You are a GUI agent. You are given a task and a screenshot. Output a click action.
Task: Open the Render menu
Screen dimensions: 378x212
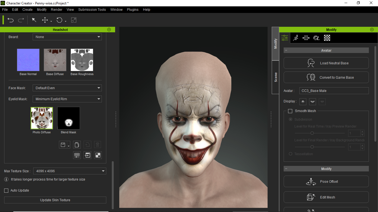click(56, 9)
